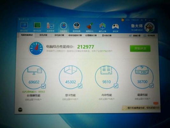Click the 保存截屏 link
The height and width of the screenshot is (128, 170).
click(x=151, y=36)
